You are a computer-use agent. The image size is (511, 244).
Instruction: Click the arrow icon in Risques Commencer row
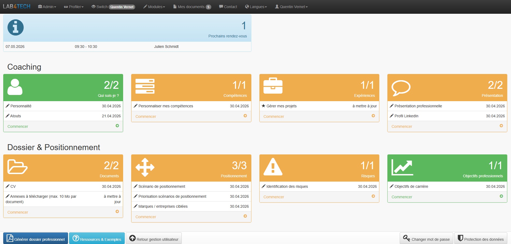[373, 196]
